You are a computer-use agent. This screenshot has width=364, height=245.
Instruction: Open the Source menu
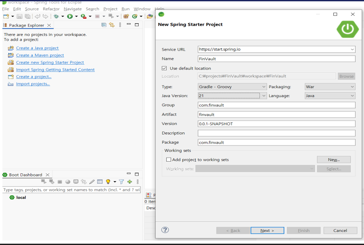32,9
